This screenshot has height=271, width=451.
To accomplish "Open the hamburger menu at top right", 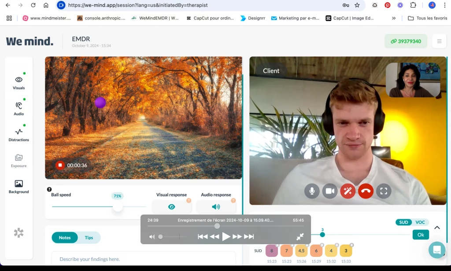I will point(439,41).
